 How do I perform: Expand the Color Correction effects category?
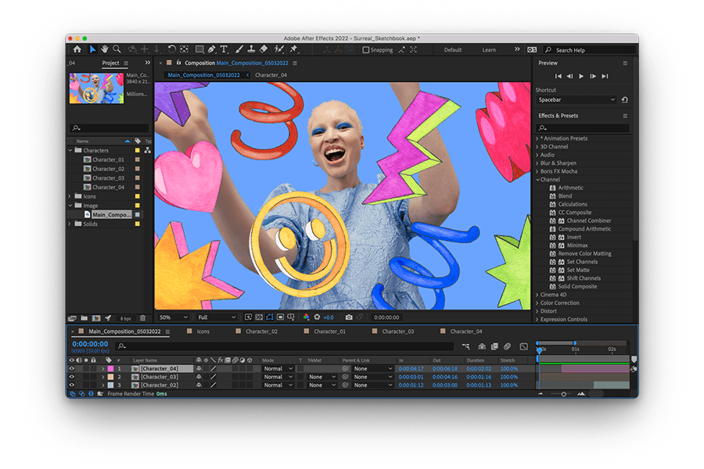click(x=559, y=303)
